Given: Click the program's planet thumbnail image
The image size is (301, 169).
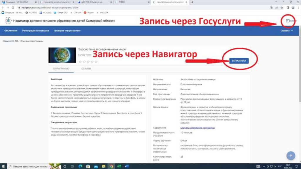Looking at the screenshot, I should pos(62,55).
